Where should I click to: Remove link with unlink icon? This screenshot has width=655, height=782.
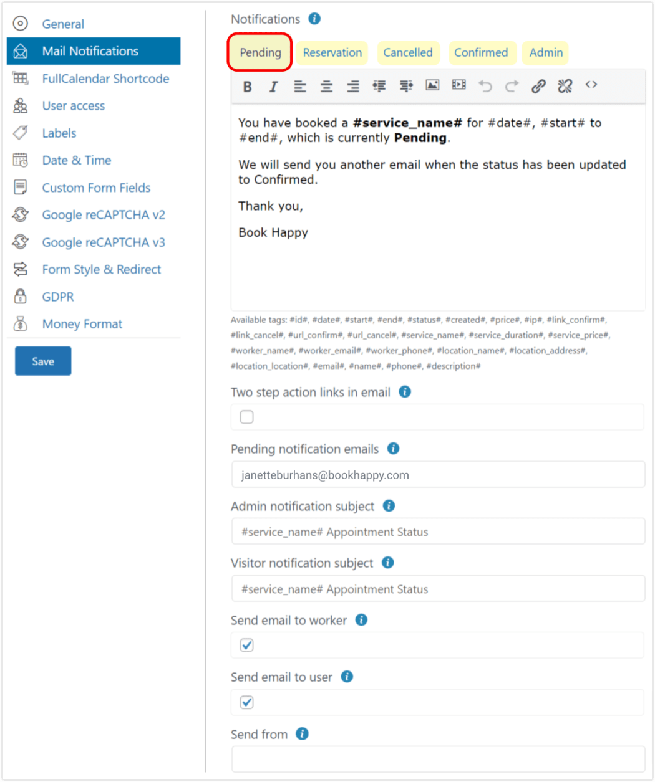(x=565, y=86)
